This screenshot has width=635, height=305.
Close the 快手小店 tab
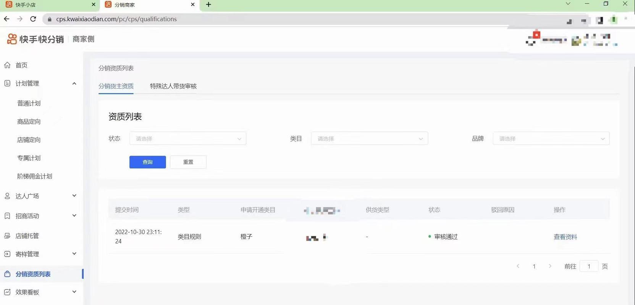click(94, 5)
